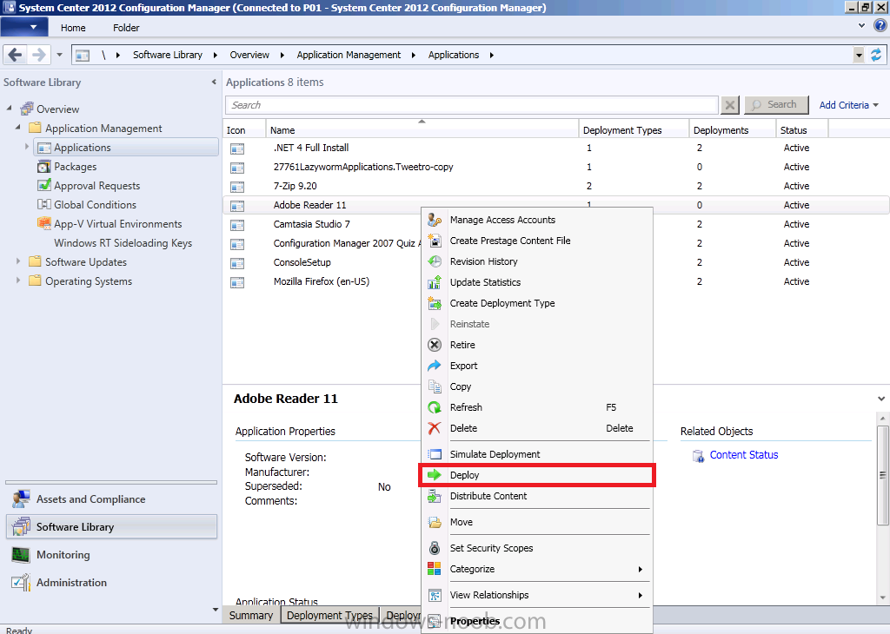Click the Manage Access Accounts icon
The image size is (890, 634).
(435, 220)
